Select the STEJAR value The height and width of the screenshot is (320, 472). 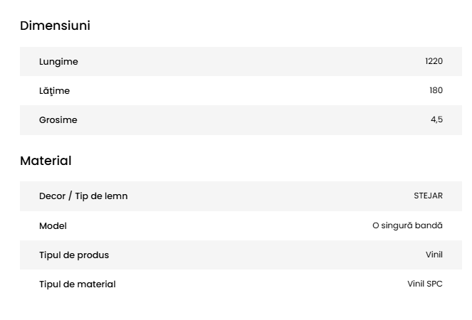(428, 196)
